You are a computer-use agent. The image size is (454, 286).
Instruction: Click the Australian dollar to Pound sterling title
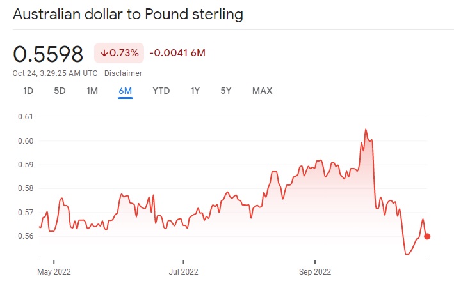click(128, 15)
